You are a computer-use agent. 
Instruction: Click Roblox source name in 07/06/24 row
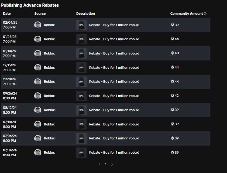(x=49, y=138)
